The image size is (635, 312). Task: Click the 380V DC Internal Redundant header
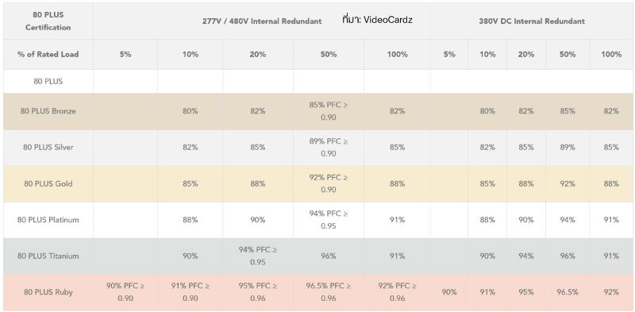pyautogui.click(x=532, y=21)
